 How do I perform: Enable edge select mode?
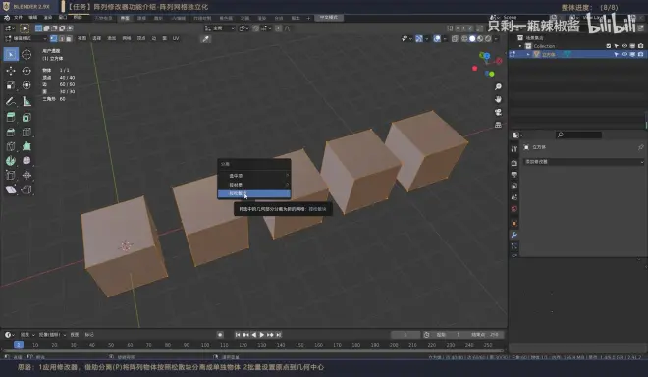tap(62, 38)
